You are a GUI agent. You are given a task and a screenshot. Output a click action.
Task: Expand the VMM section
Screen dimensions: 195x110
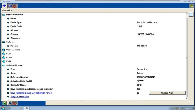(x=4, y=62)
